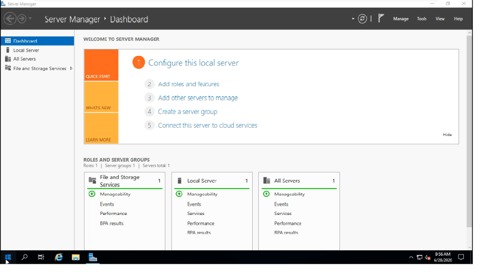Click the File and Storage sidebar icon
Viewport: 493px width, 277px height.
click(x=8, y=68)
